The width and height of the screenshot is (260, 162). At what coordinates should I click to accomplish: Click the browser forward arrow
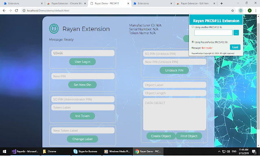pos(10,11)
